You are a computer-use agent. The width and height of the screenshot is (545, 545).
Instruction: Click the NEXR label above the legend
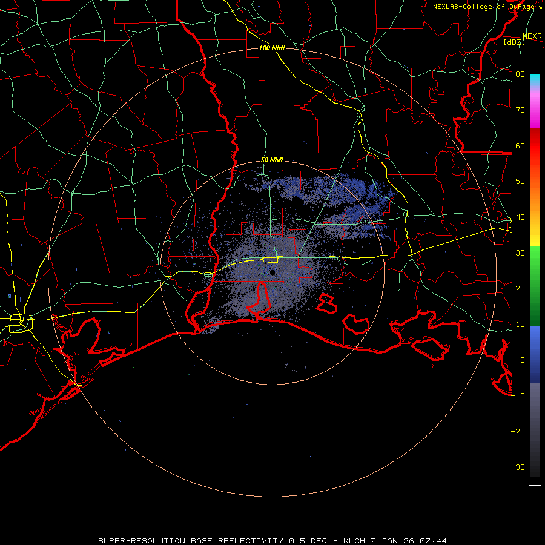(x=532, y=36)
